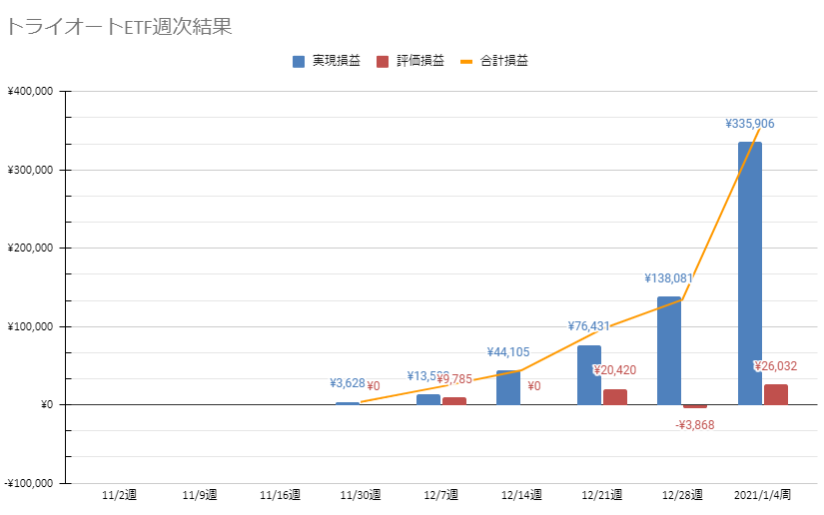Select the red bar for 12/21週
824x515 pixels.
pyautogui.click(x=615, y=397)
